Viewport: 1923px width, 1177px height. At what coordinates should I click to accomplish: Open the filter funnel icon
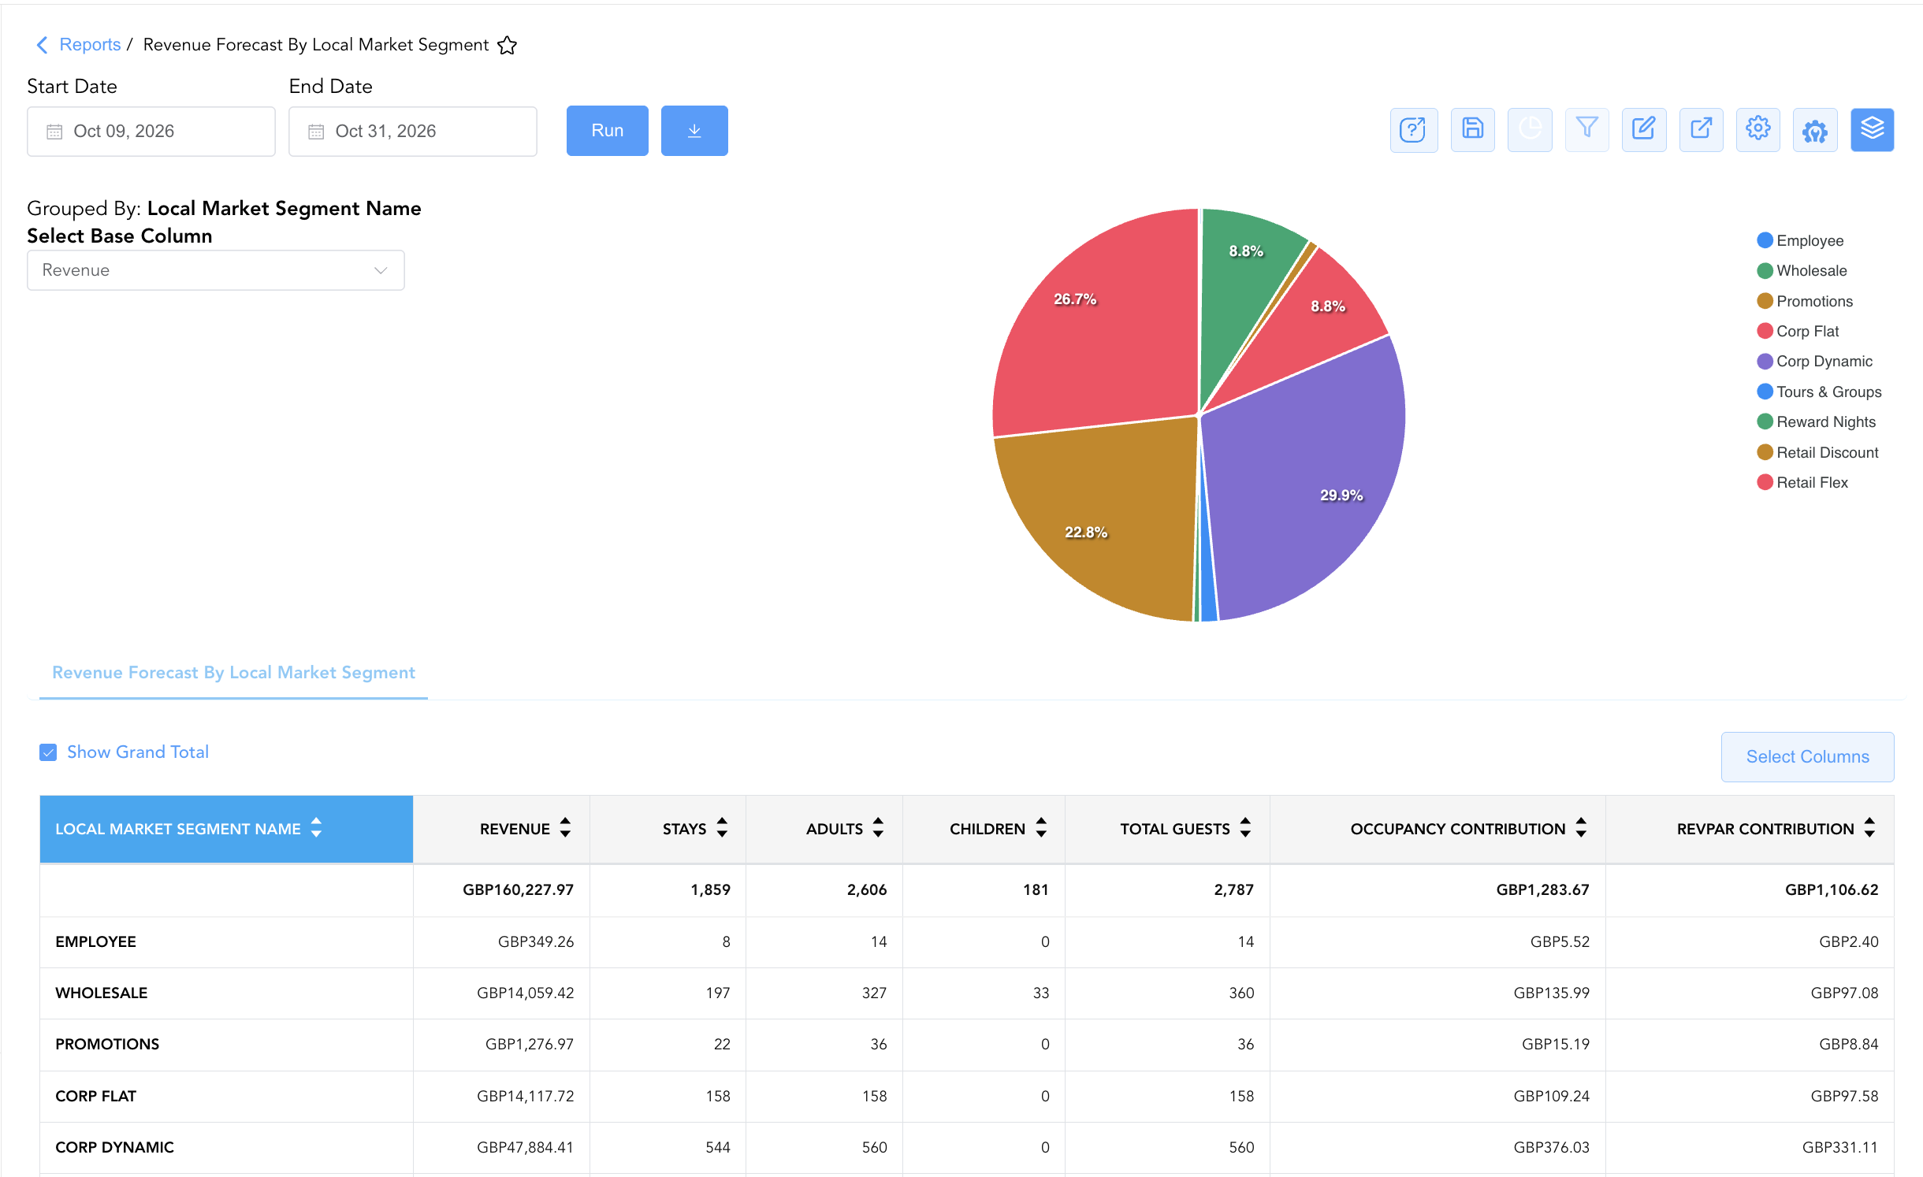1586,130
